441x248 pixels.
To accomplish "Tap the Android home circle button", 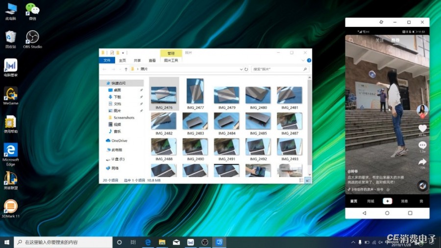I will coord(387,213).
